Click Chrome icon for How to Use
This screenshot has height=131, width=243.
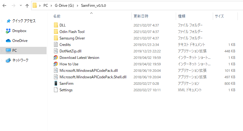[56, 64]
